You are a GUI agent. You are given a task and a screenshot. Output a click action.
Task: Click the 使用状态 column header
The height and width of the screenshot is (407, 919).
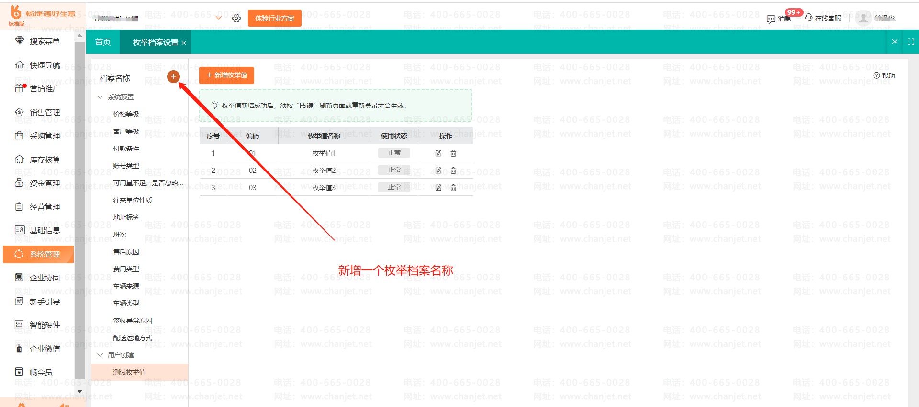(x=394, y=136)
